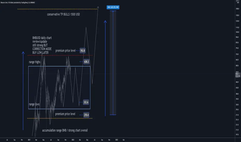Click the 1350.0 price axis label

pos(237,15)
